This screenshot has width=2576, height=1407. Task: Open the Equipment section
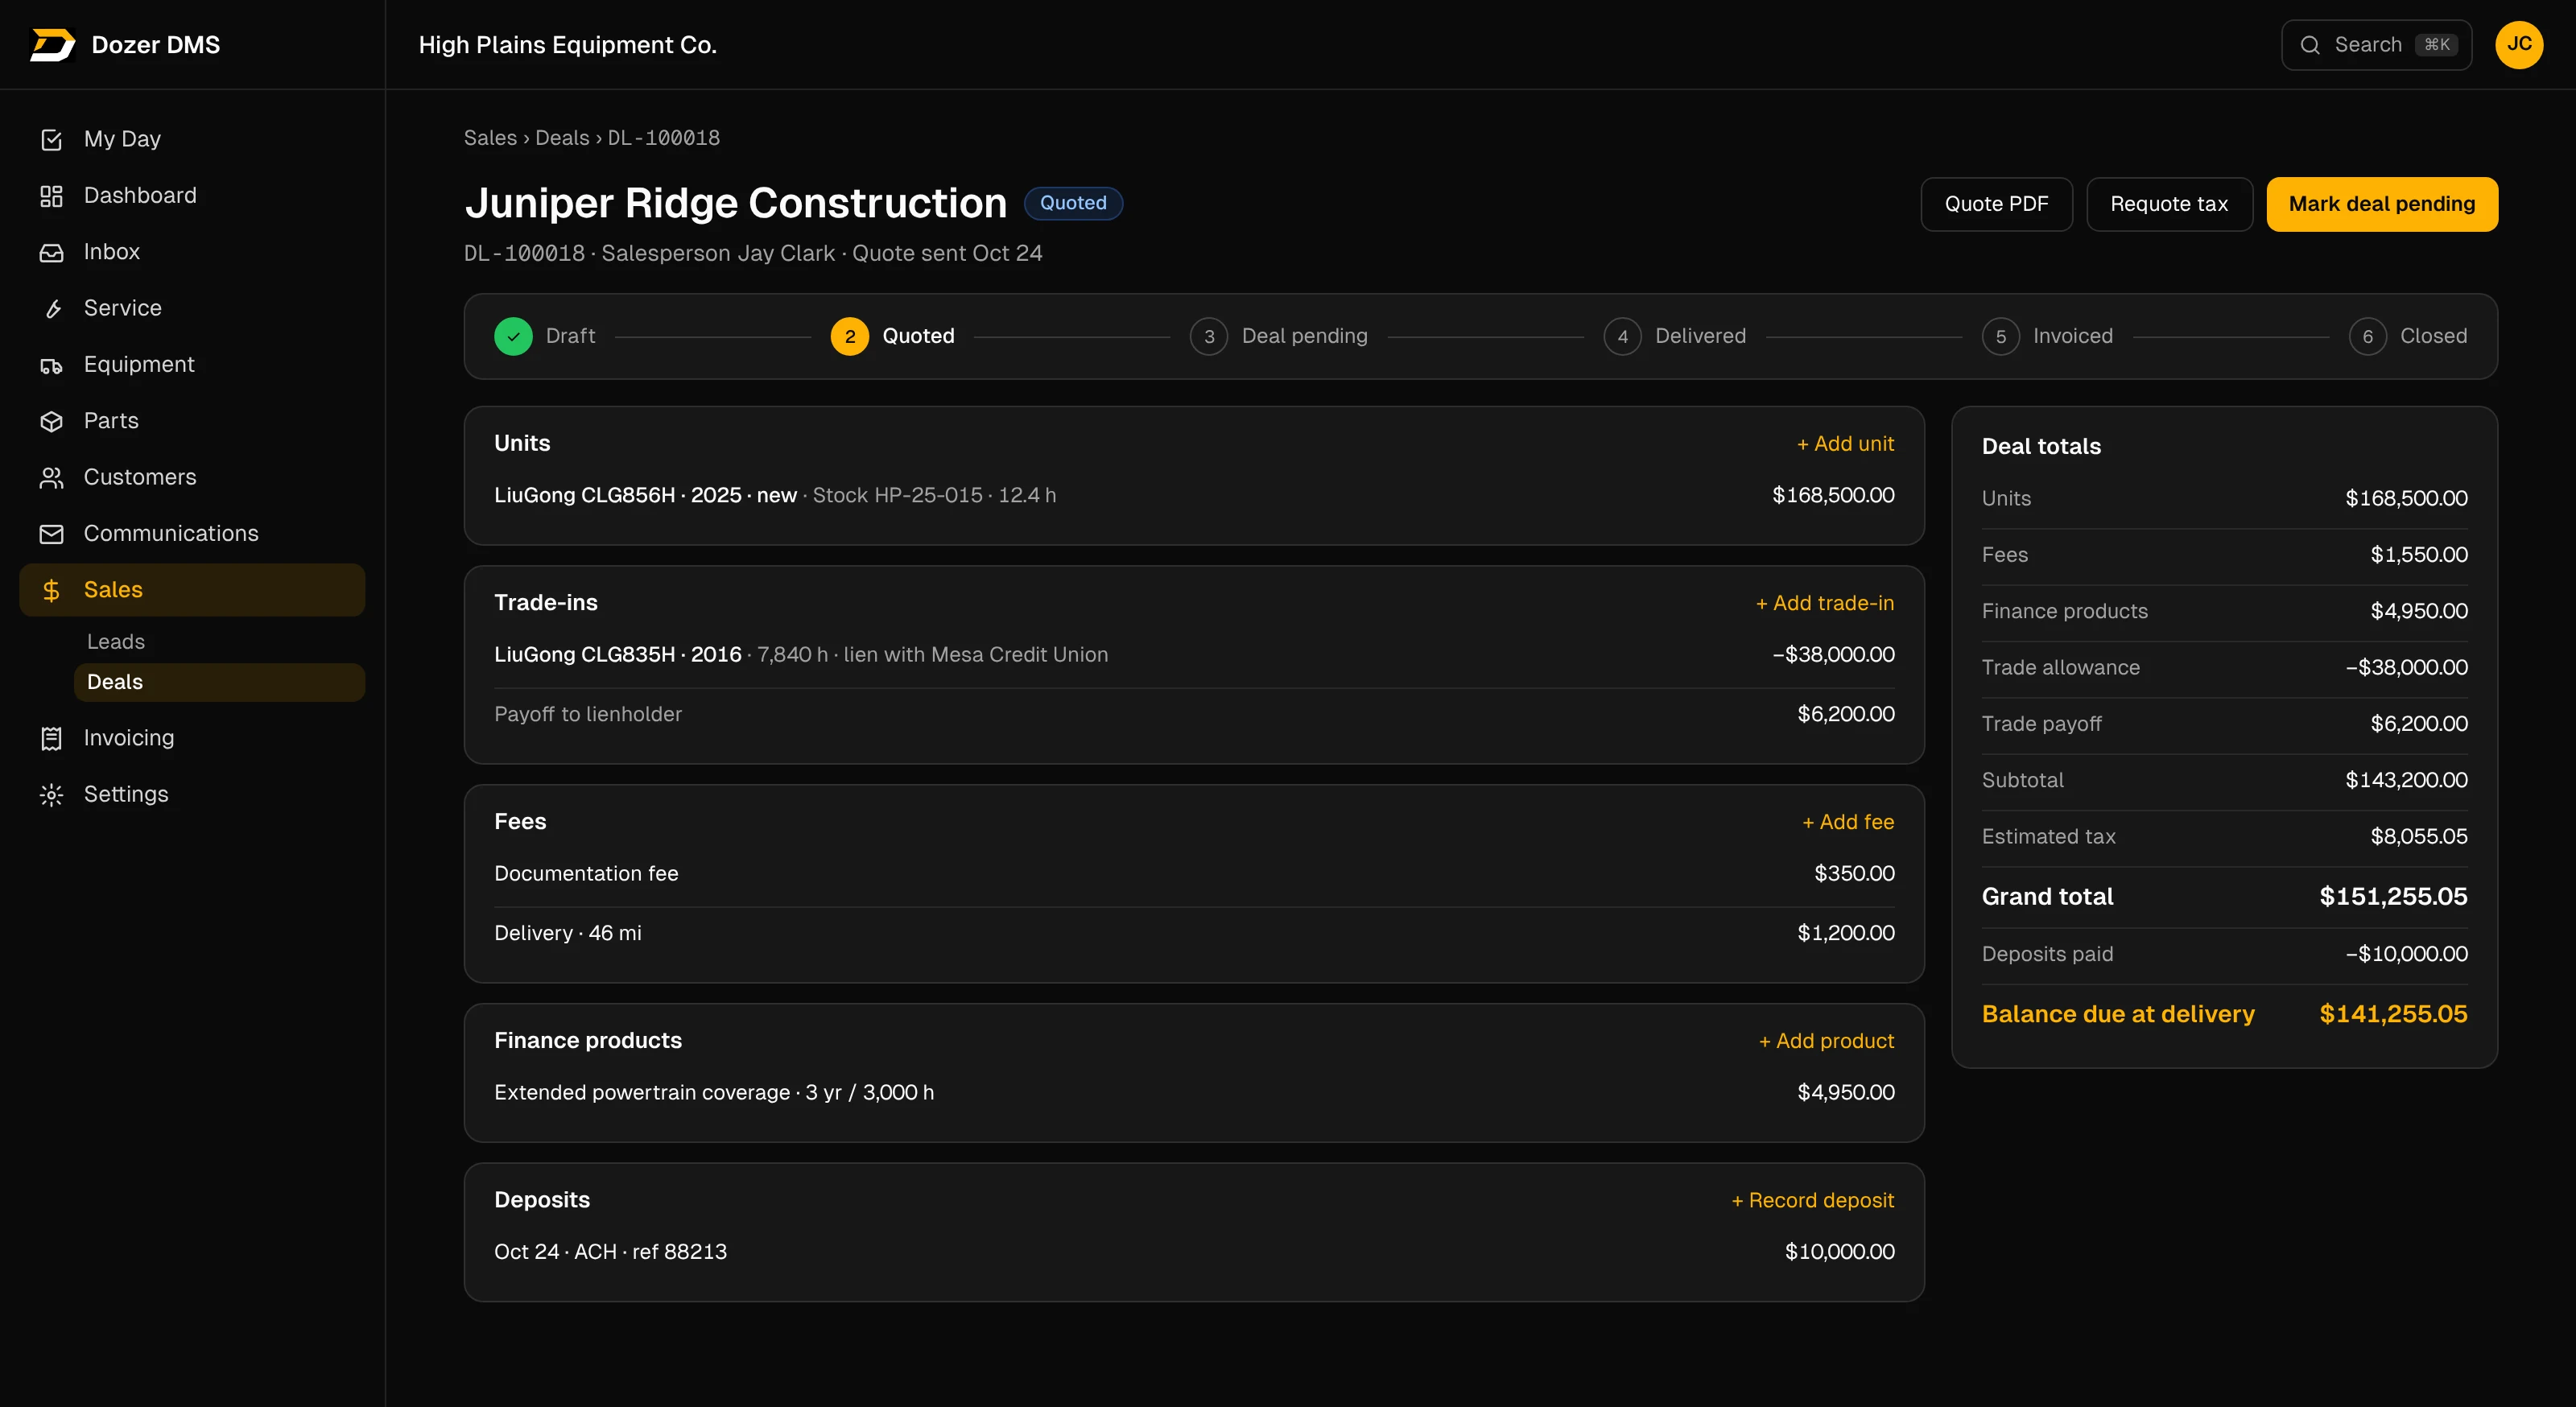tap(192, 365)
